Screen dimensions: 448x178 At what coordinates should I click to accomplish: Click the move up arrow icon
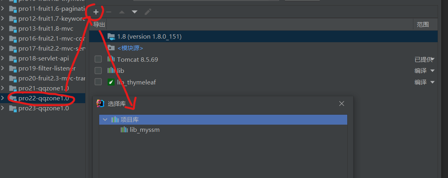coord(122,12)
